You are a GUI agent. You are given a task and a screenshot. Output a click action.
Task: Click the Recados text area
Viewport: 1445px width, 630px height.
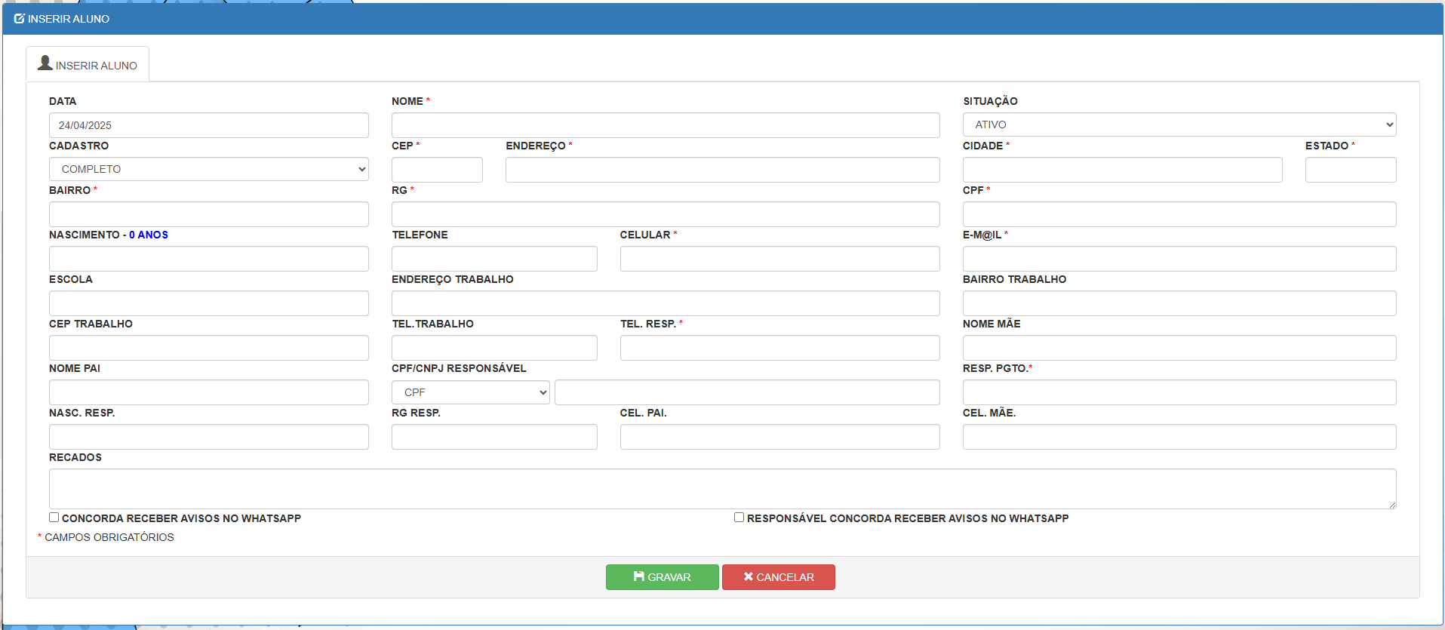click(x=722, y=489)
